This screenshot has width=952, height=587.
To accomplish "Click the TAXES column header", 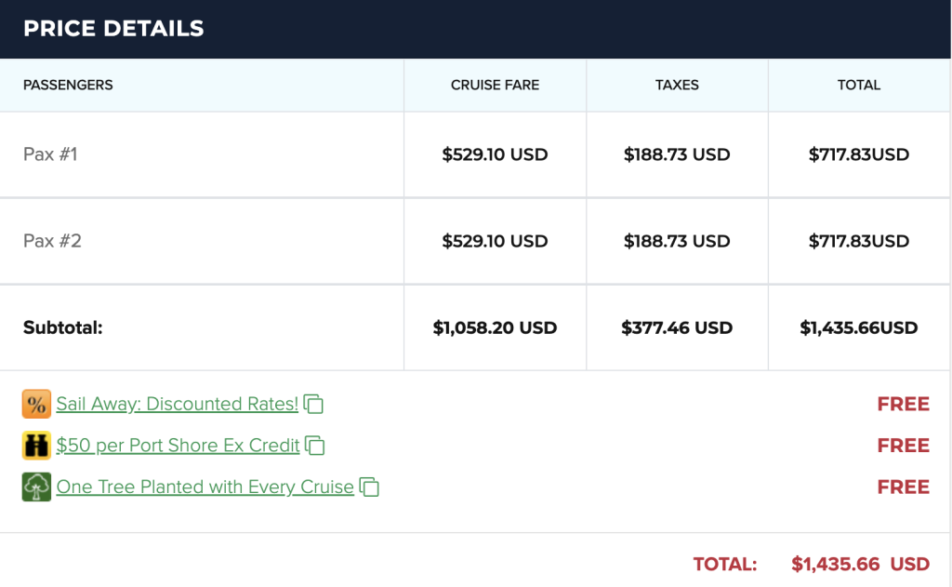I will click(x=677, y=85).
